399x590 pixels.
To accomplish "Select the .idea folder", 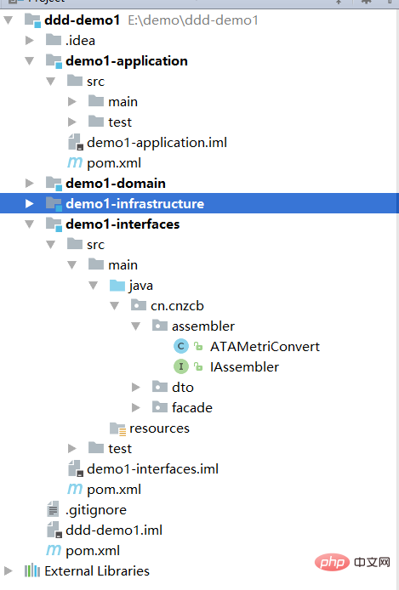I will coord(80,40).
